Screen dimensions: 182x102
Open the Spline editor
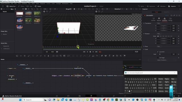141,6
